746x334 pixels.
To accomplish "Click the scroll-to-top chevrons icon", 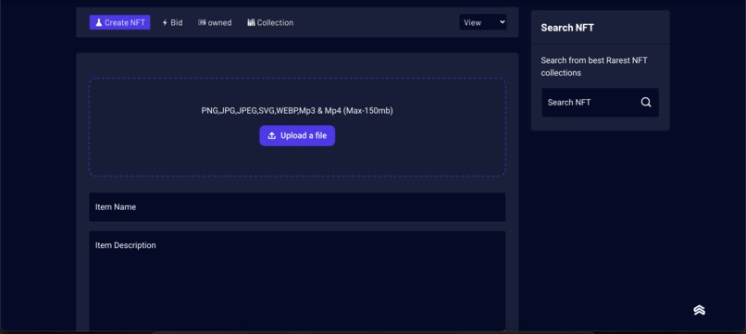I will [x=699, y=310].
